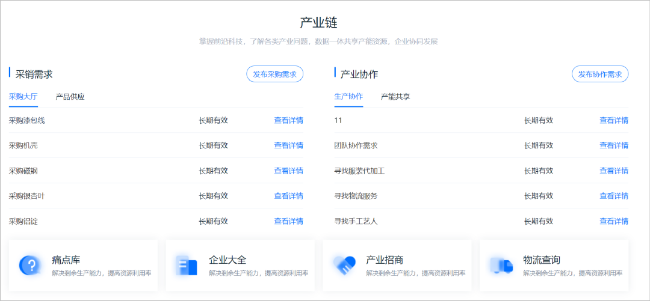Image resolution: width=650 pixels, height=301 pixels.
Task: Select the 寻找物流服务 entry text
Action: [356, 196]
